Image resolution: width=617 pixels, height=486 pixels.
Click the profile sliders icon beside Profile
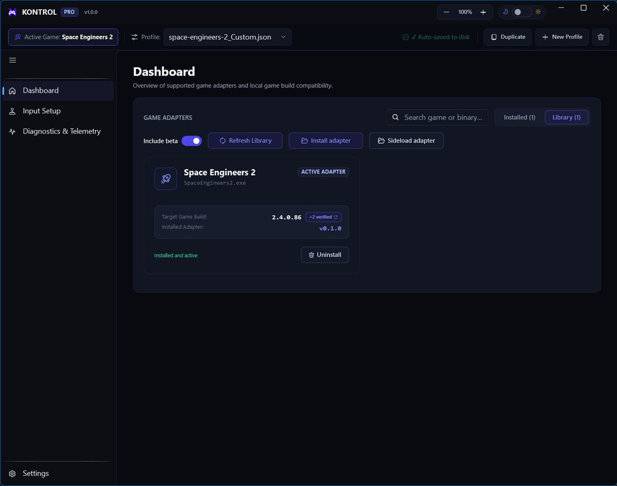coord(135,37)
